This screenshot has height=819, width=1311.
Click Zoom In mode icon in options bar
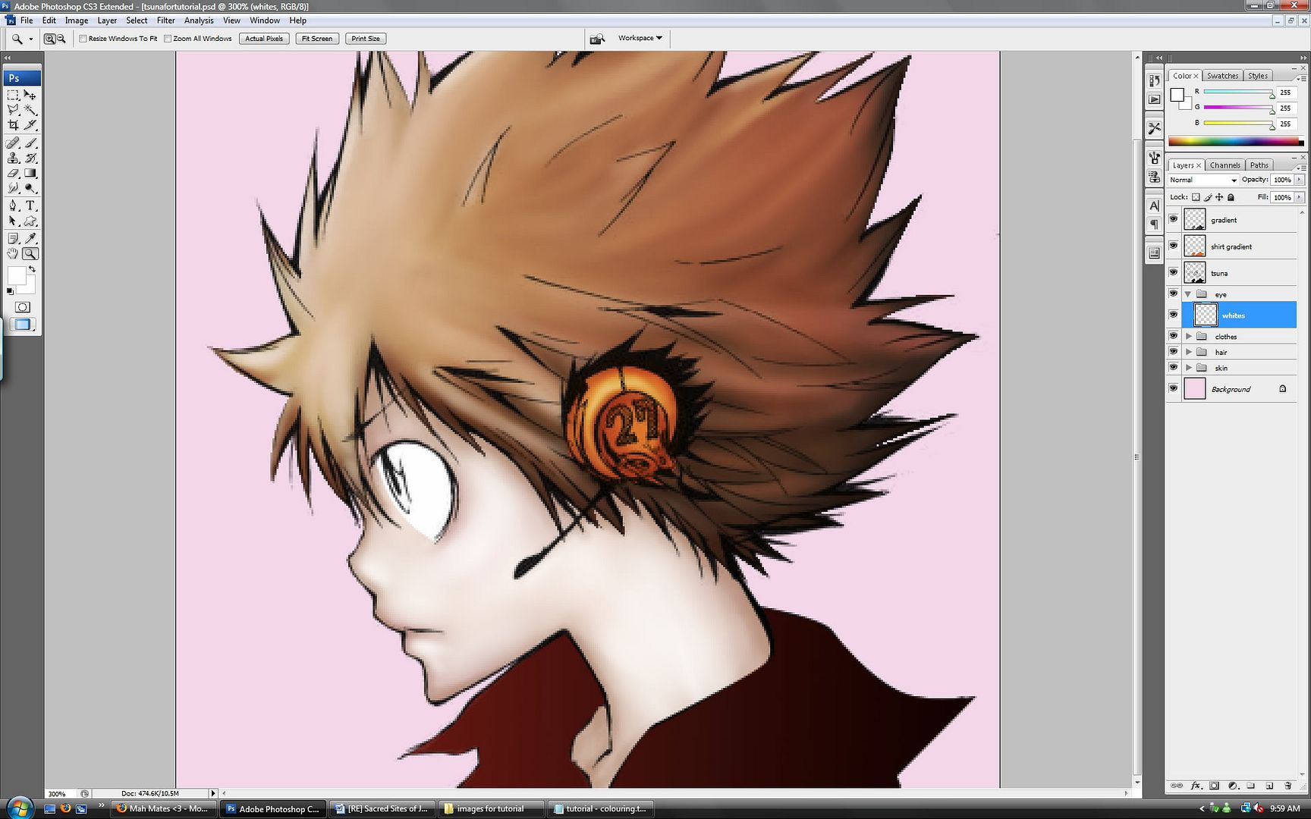[x=49, y=39]
